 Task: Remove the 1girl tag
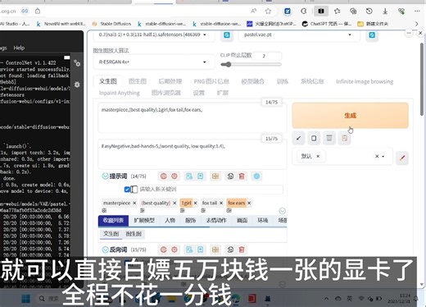[x=195, y=203]
